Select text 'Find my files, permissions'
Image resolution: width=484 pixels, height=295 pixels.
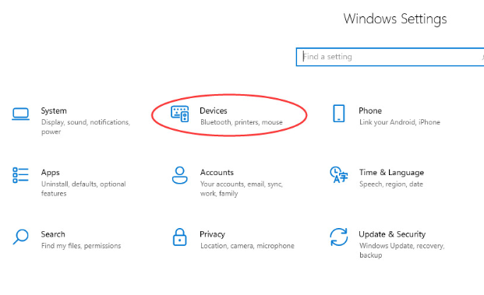(x=81, y=246)
